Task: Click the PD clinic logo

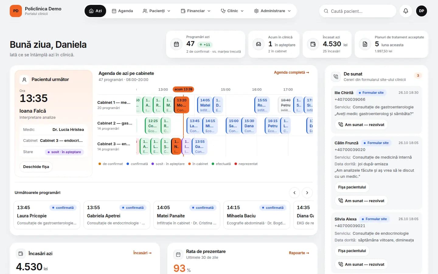Action: tap(16, 11)
